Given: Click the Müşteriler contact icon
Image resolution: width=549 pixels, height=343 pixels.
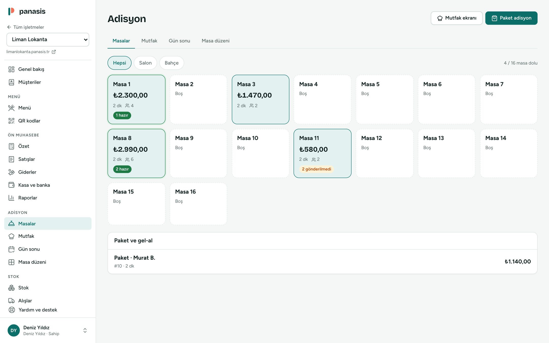Looking at the screenshot, I should [x=11, y=82].
